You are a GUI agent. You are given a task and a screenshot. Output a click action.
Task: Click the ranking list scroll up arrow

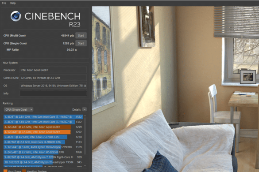point(85,116)
